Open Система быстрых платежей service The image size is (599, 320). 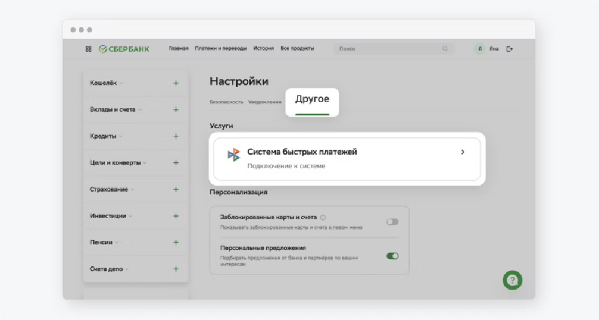coord(347,159)
